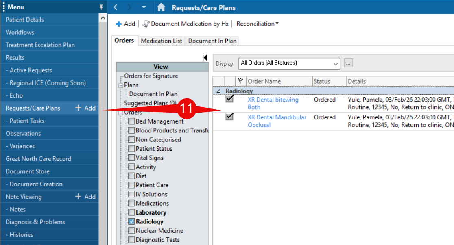Tick the Medications filter checkbox
Screen dimensions: 454x245
click(x=131, y=204)
